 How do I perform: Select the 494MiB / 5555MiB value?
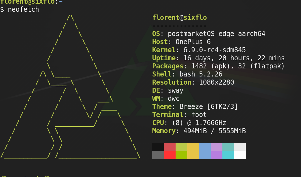pyautogui.click(x=214, y=131)
